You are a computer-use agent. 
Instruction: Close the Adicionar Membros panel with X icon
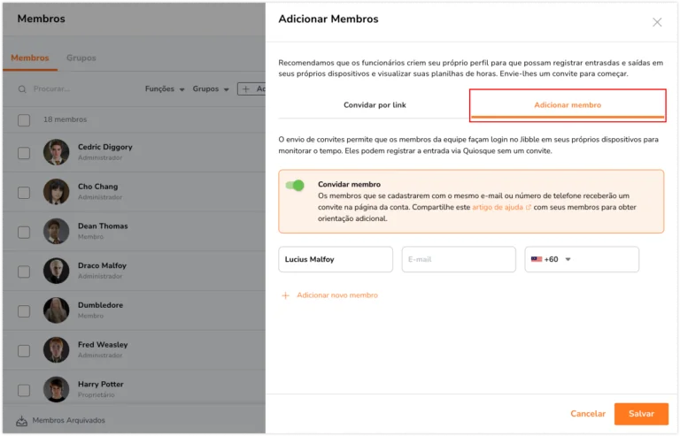[x=657, y=22]
